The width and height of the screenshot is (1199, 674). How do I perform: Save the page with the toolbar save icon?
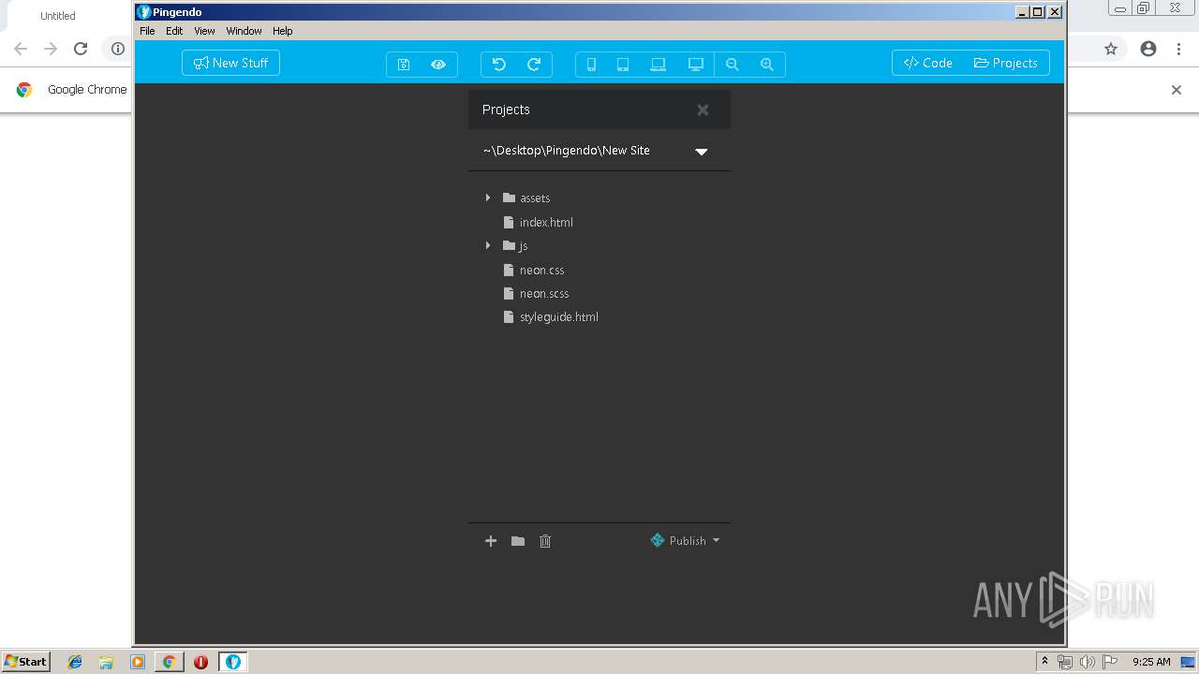click(404, 64)
